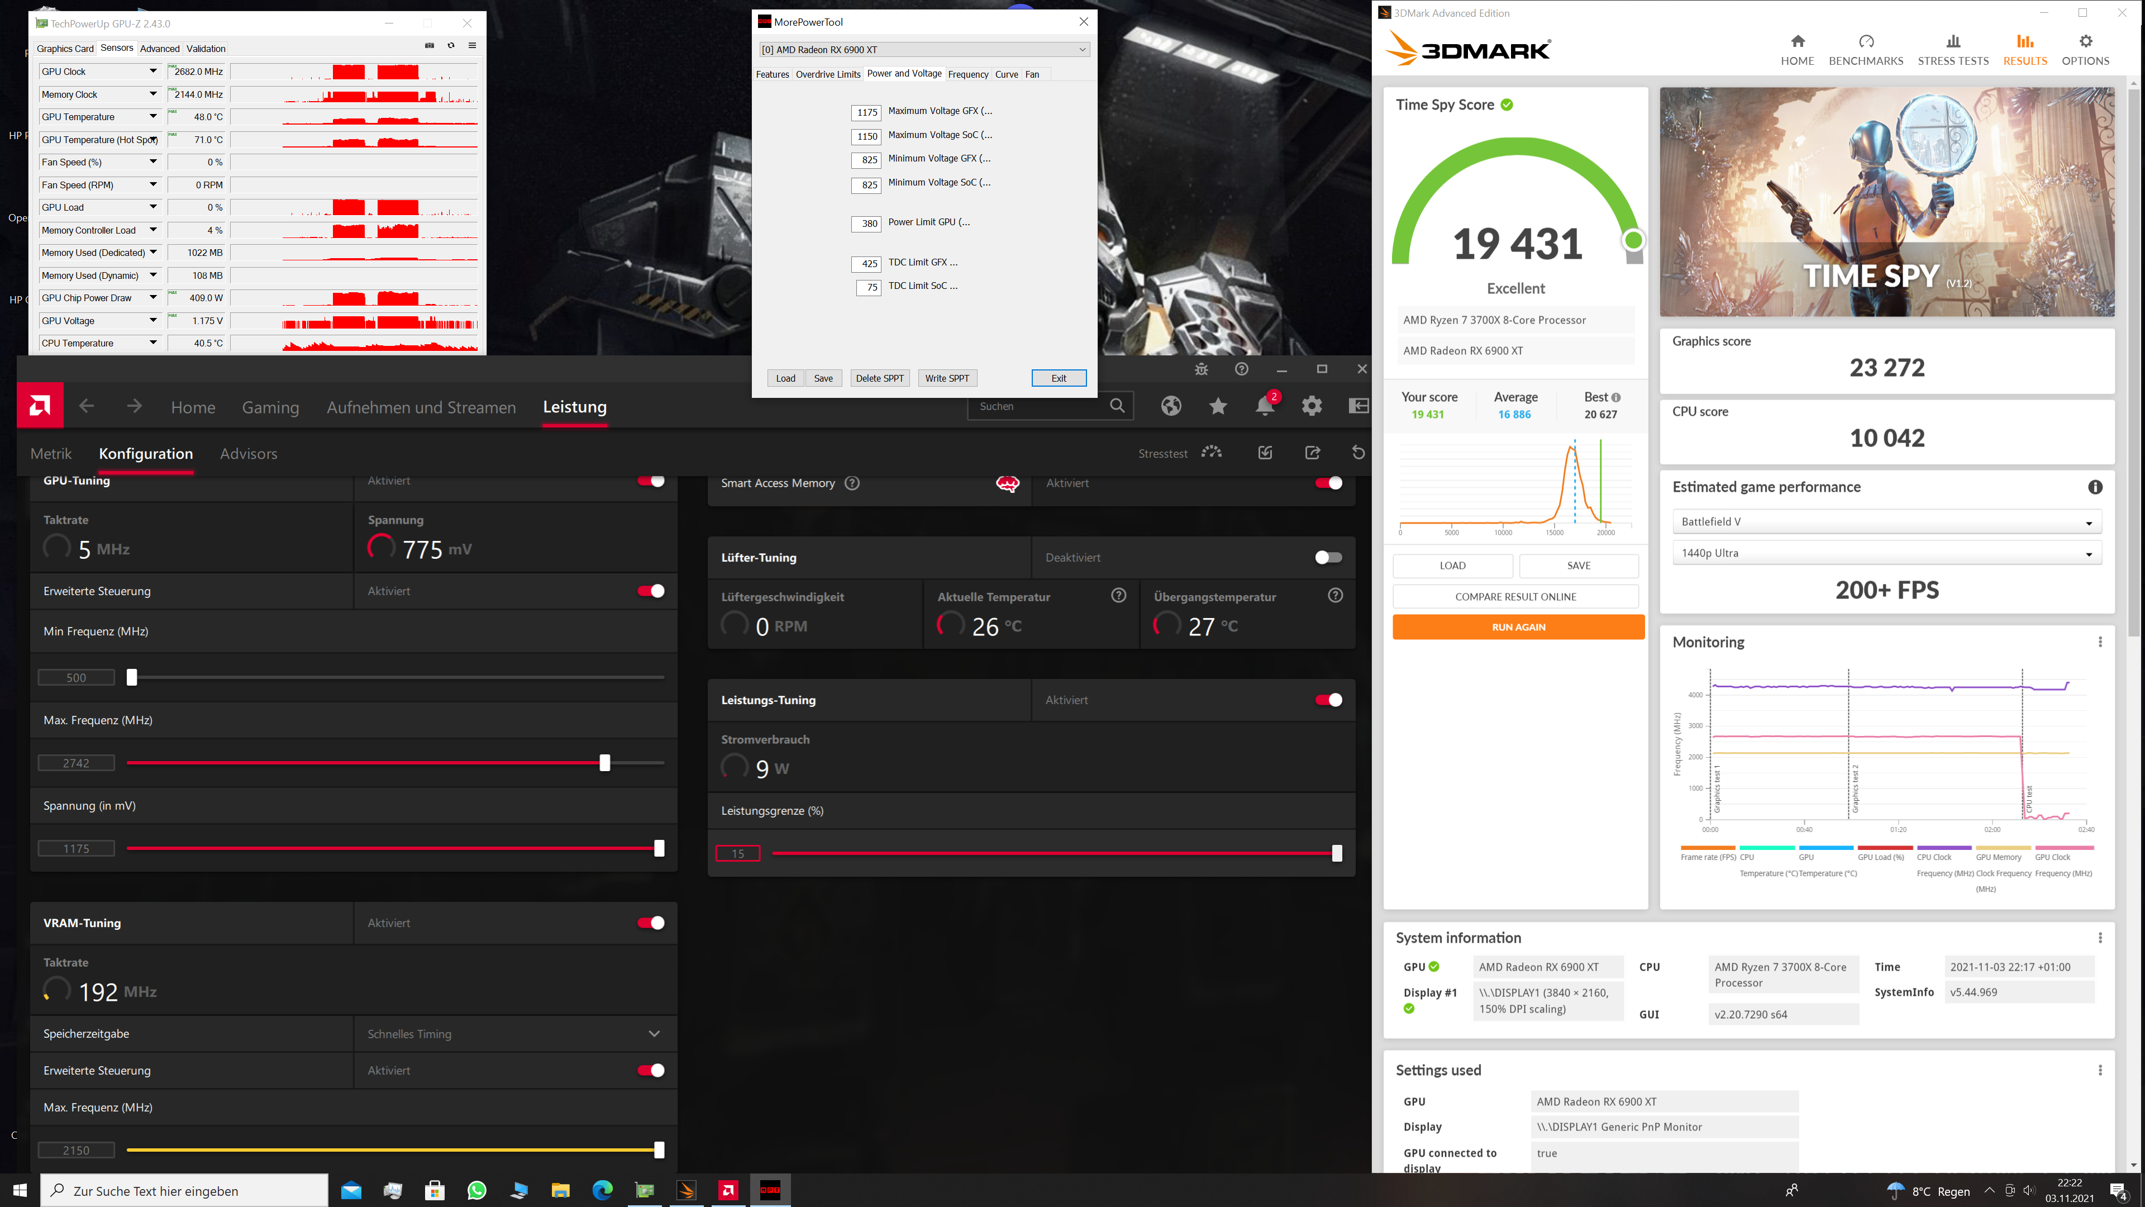Viewport: 2145px width, 1207px height.
Task: Click the Write SPPT button
Action: (x=947, y=378)
